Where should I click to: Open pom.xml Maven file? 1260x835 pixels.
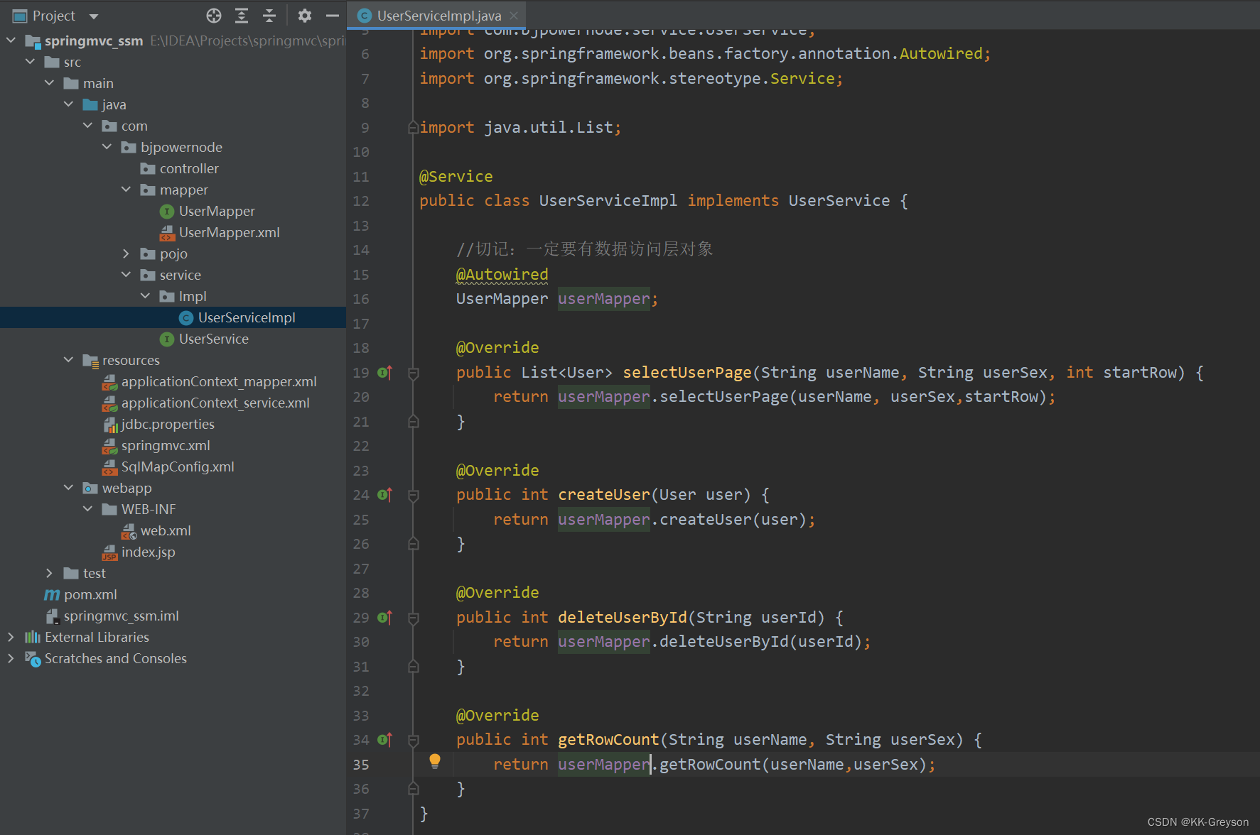90,594
